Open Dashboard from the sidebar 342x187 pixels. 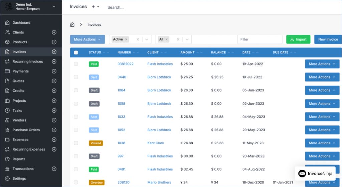click(21, 23)
